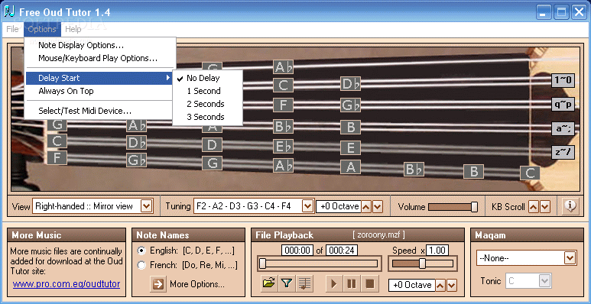Stop the file playback

(369, 283)
